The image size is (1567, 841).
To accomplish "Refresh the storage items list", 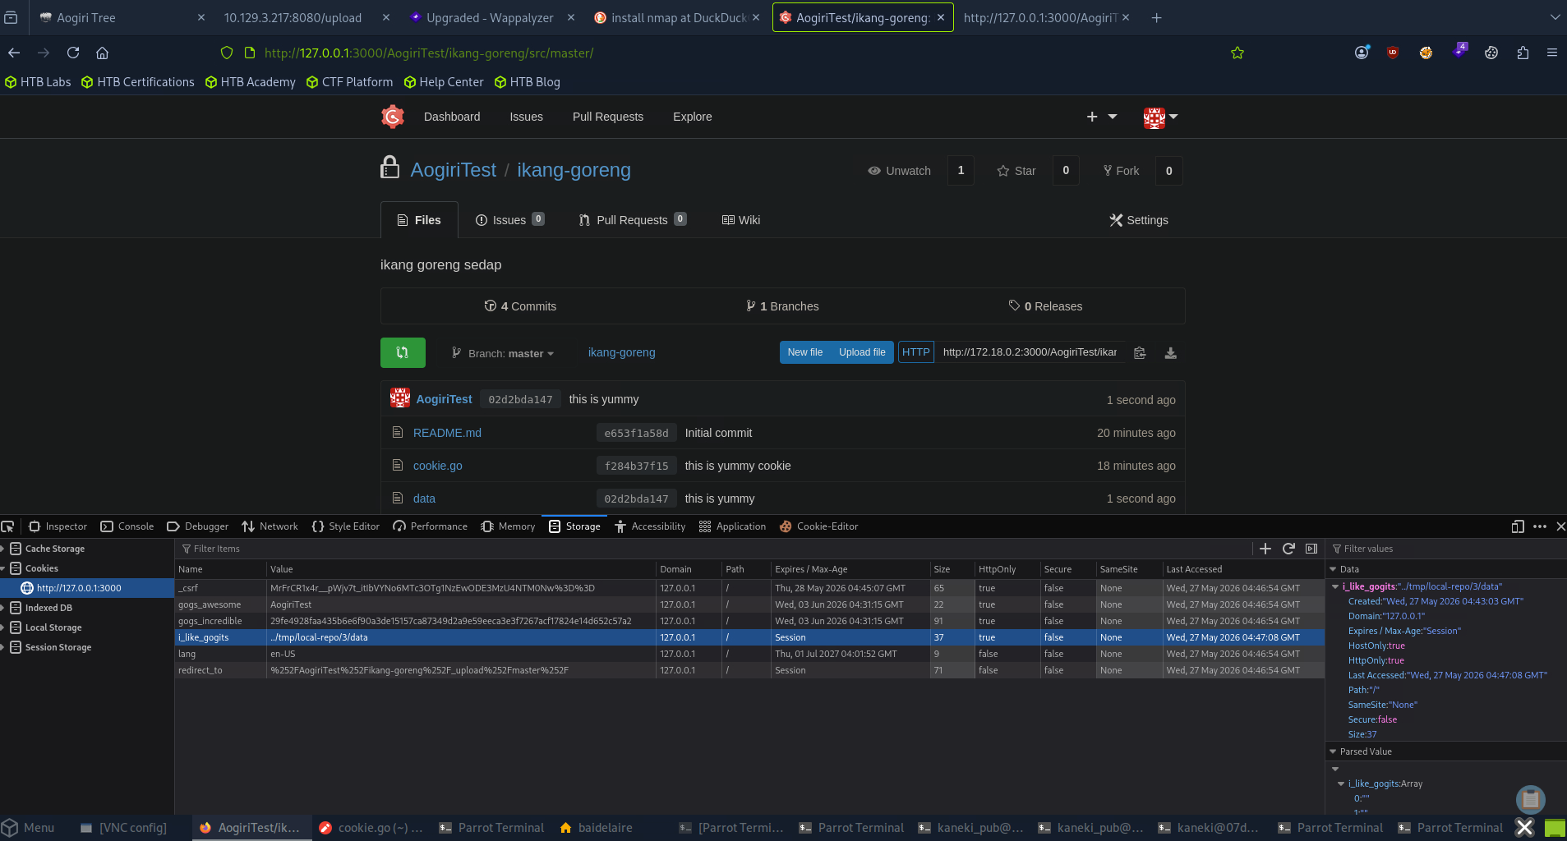I will click(1288, 549).
